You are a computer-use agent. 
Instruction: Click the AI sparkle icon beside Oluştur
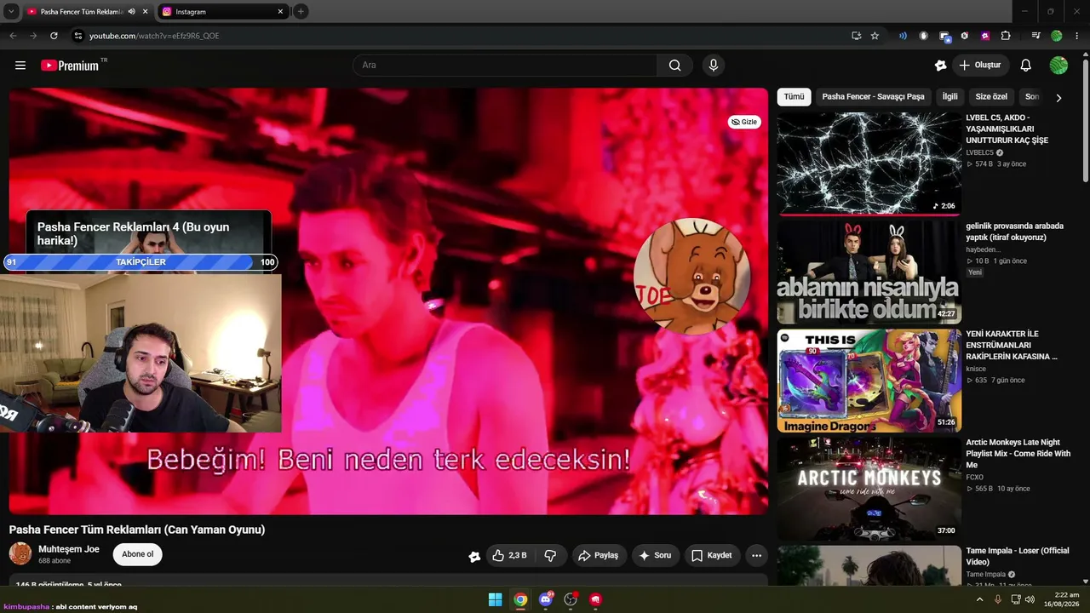click(x=940, y=66)
